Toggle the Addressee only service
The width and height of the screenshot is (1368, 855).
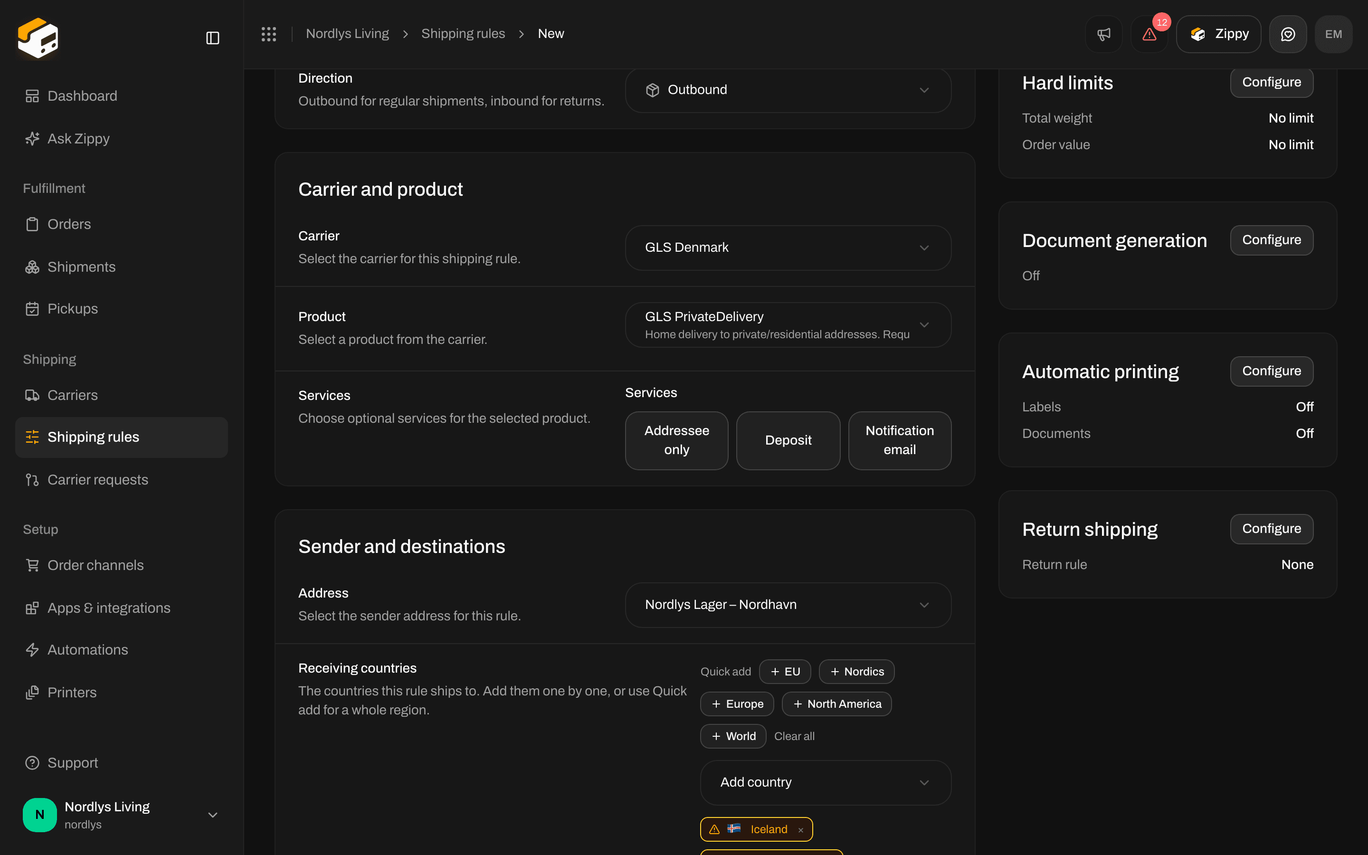[x=677, y=440]
